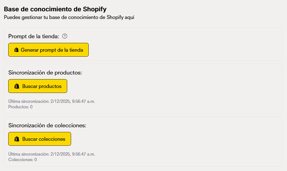The image size is (287, 171).
Task: Click the Shopify bag icon on Generar prompt button
Action: (x=16, y=50)
